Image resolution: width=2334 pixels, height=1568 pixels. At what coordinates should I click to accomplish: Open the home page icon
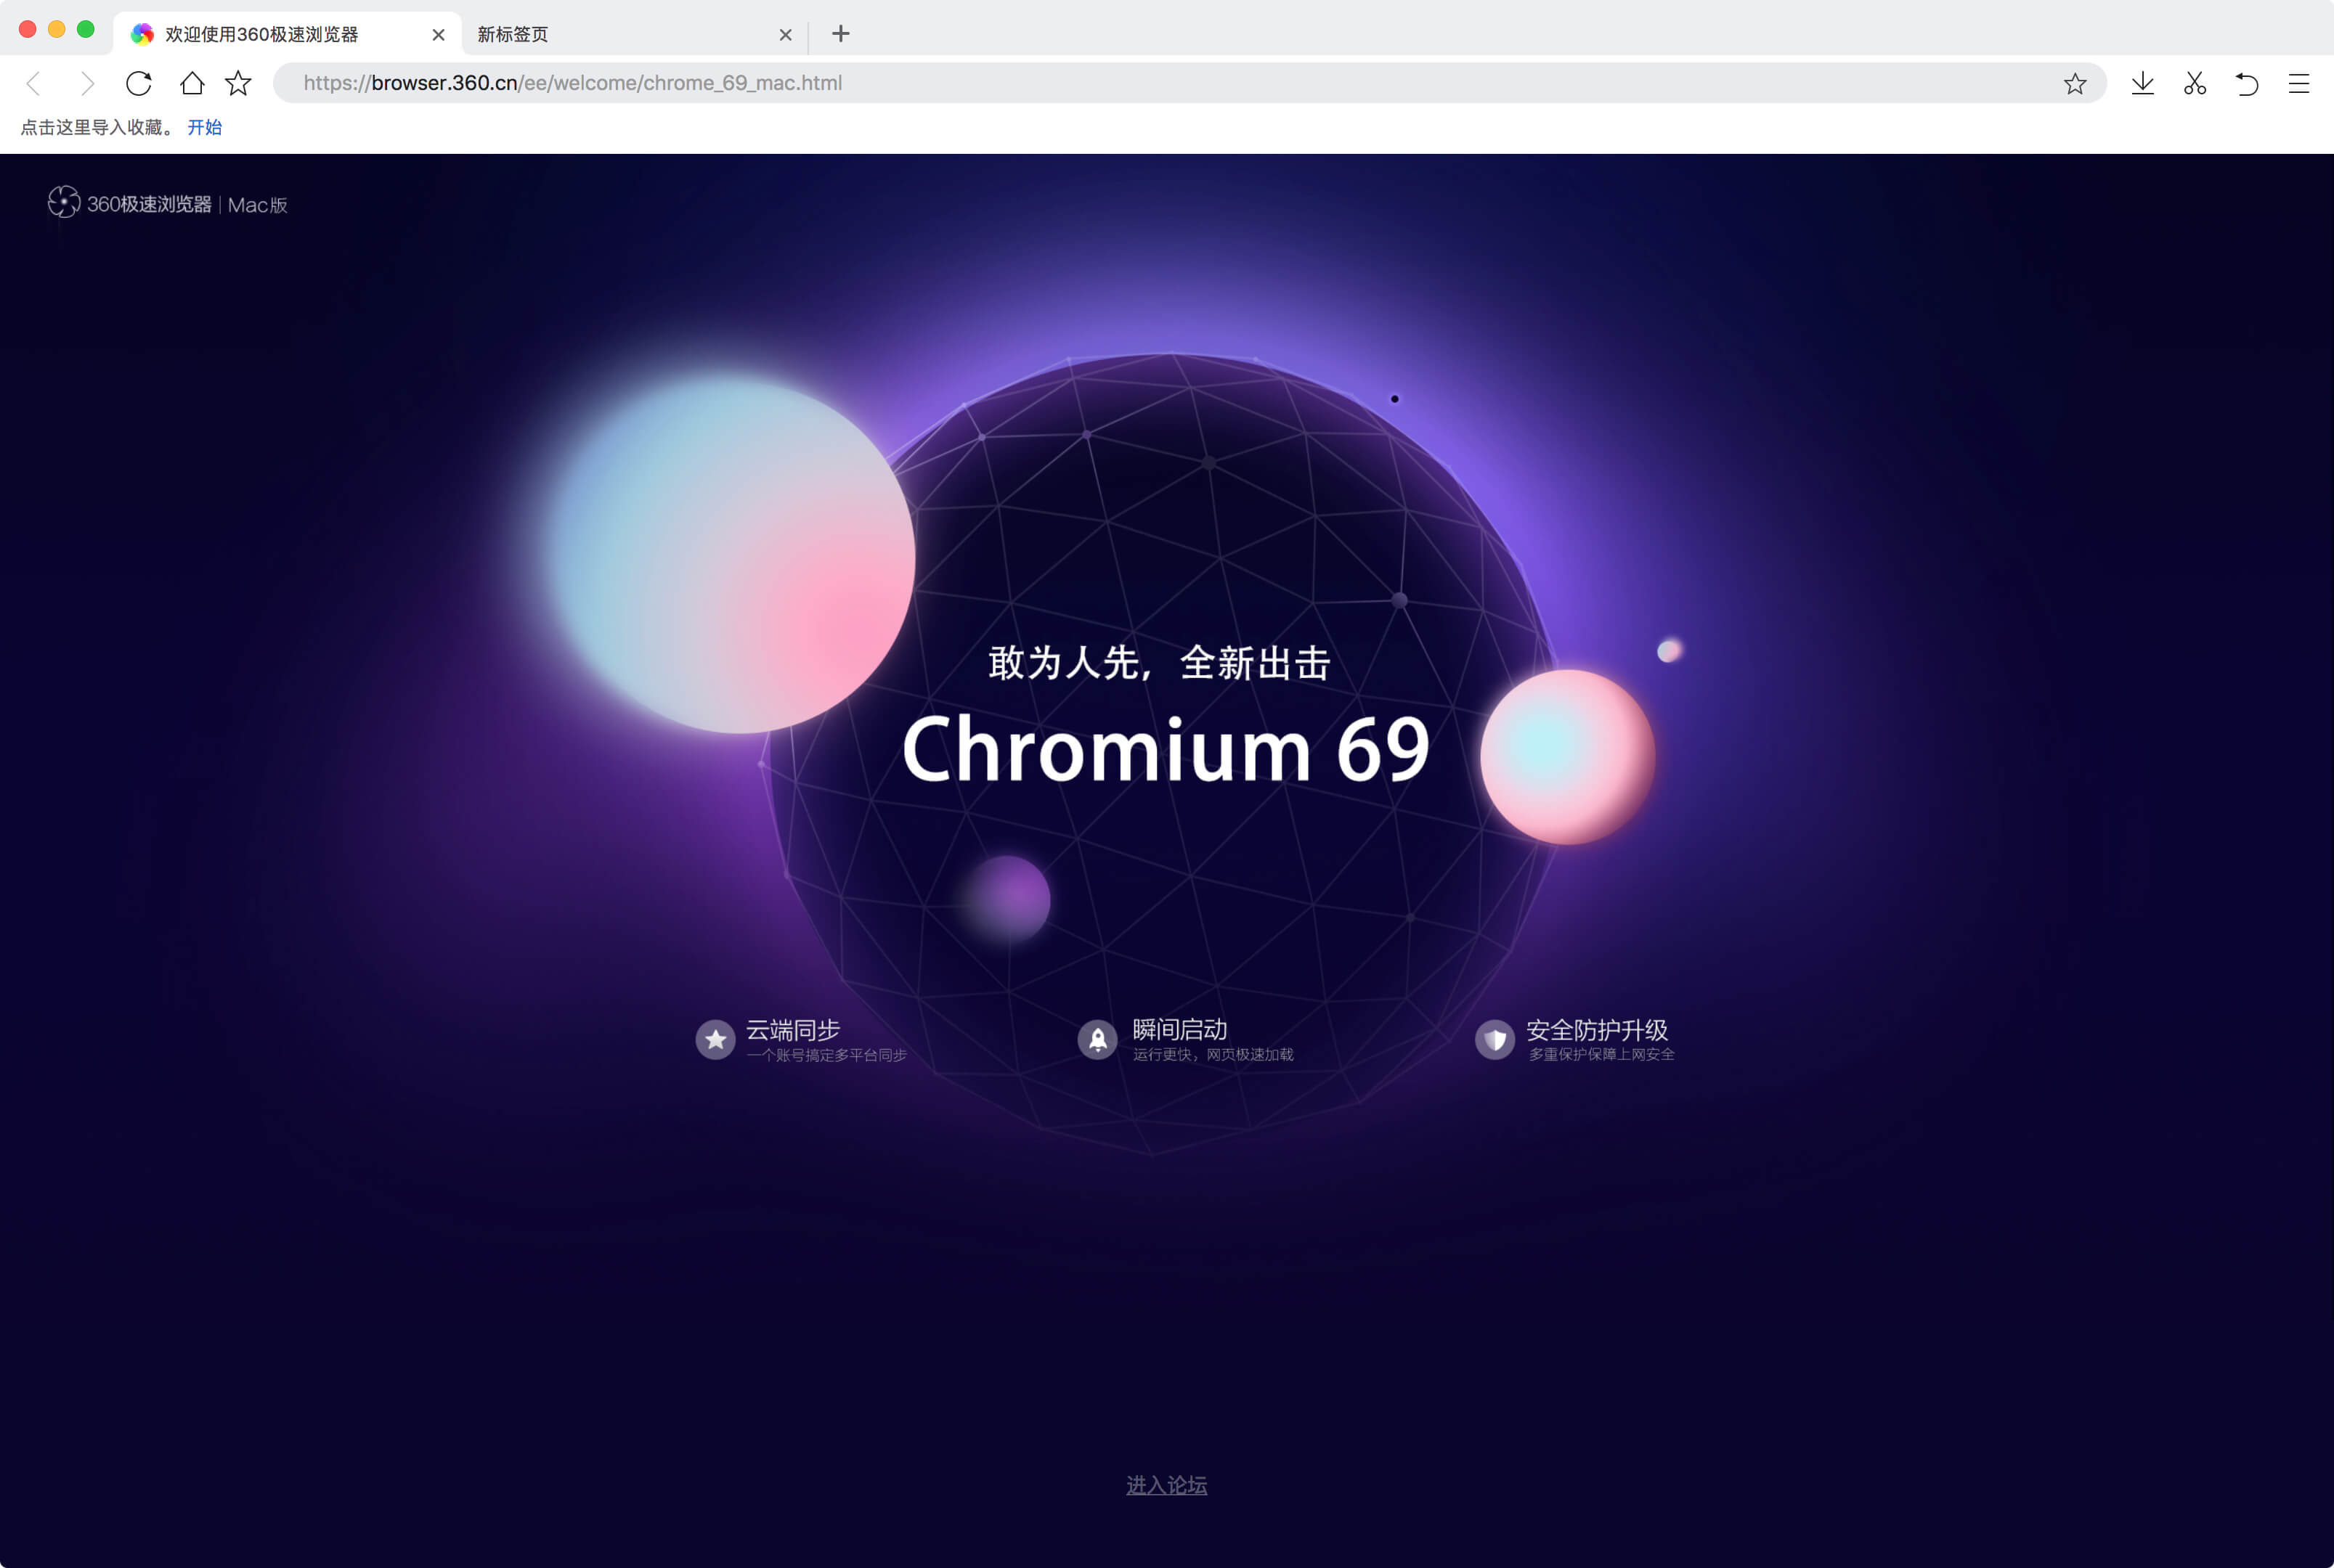click(192, 83)
